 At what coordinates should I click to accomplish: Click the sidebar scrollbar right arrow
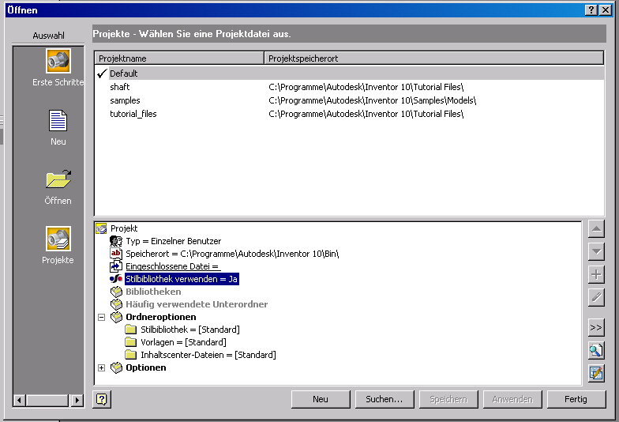coord(77,400)
